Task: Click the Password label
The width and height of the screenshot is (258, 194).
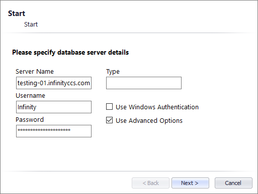Action: pyautogui.click(x=30, y=120)
